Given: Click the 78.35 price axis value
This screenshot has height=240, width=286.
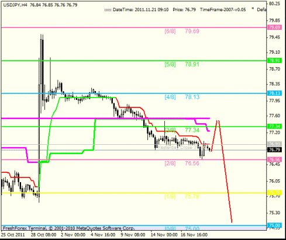Looking at the screenshot, I should tap(274, 84).
